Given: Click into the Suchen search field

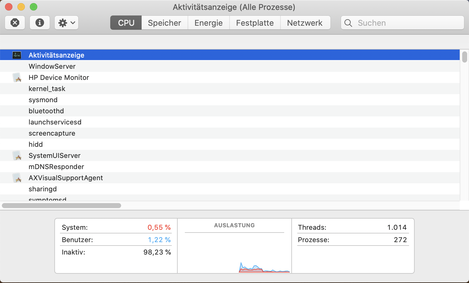Looking at the screenshot, I should pos(407,23).
